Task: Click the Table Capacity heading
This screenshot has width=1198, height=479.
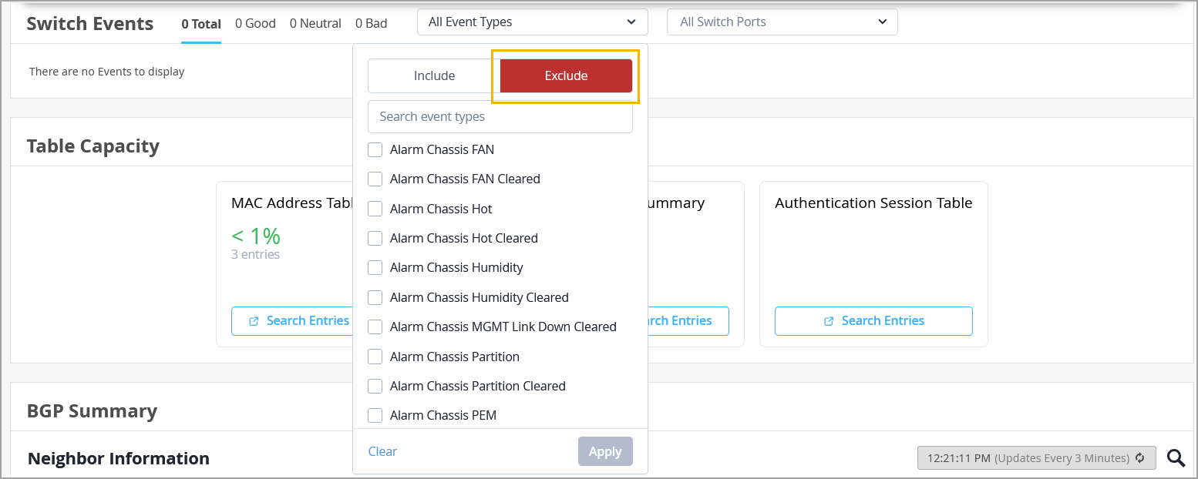Action: click(x=93, y=146)
